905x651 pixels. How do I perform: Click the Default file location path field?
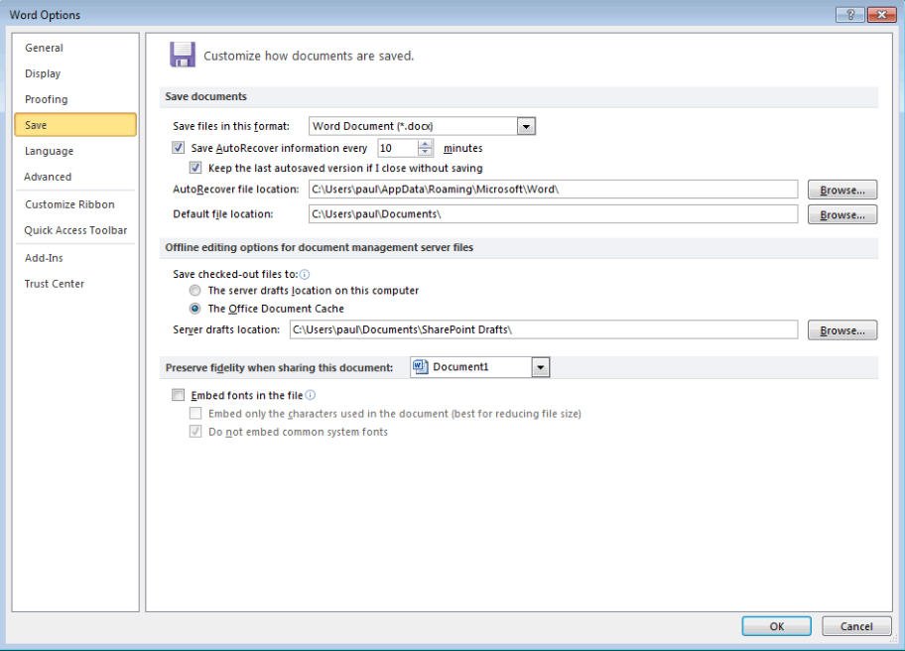[x=553, y=214]
